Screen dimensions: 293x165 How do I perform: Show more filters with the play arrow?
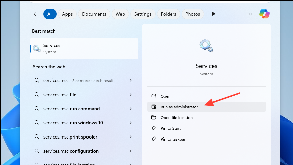pyautogui.click(x=213, y=14)
